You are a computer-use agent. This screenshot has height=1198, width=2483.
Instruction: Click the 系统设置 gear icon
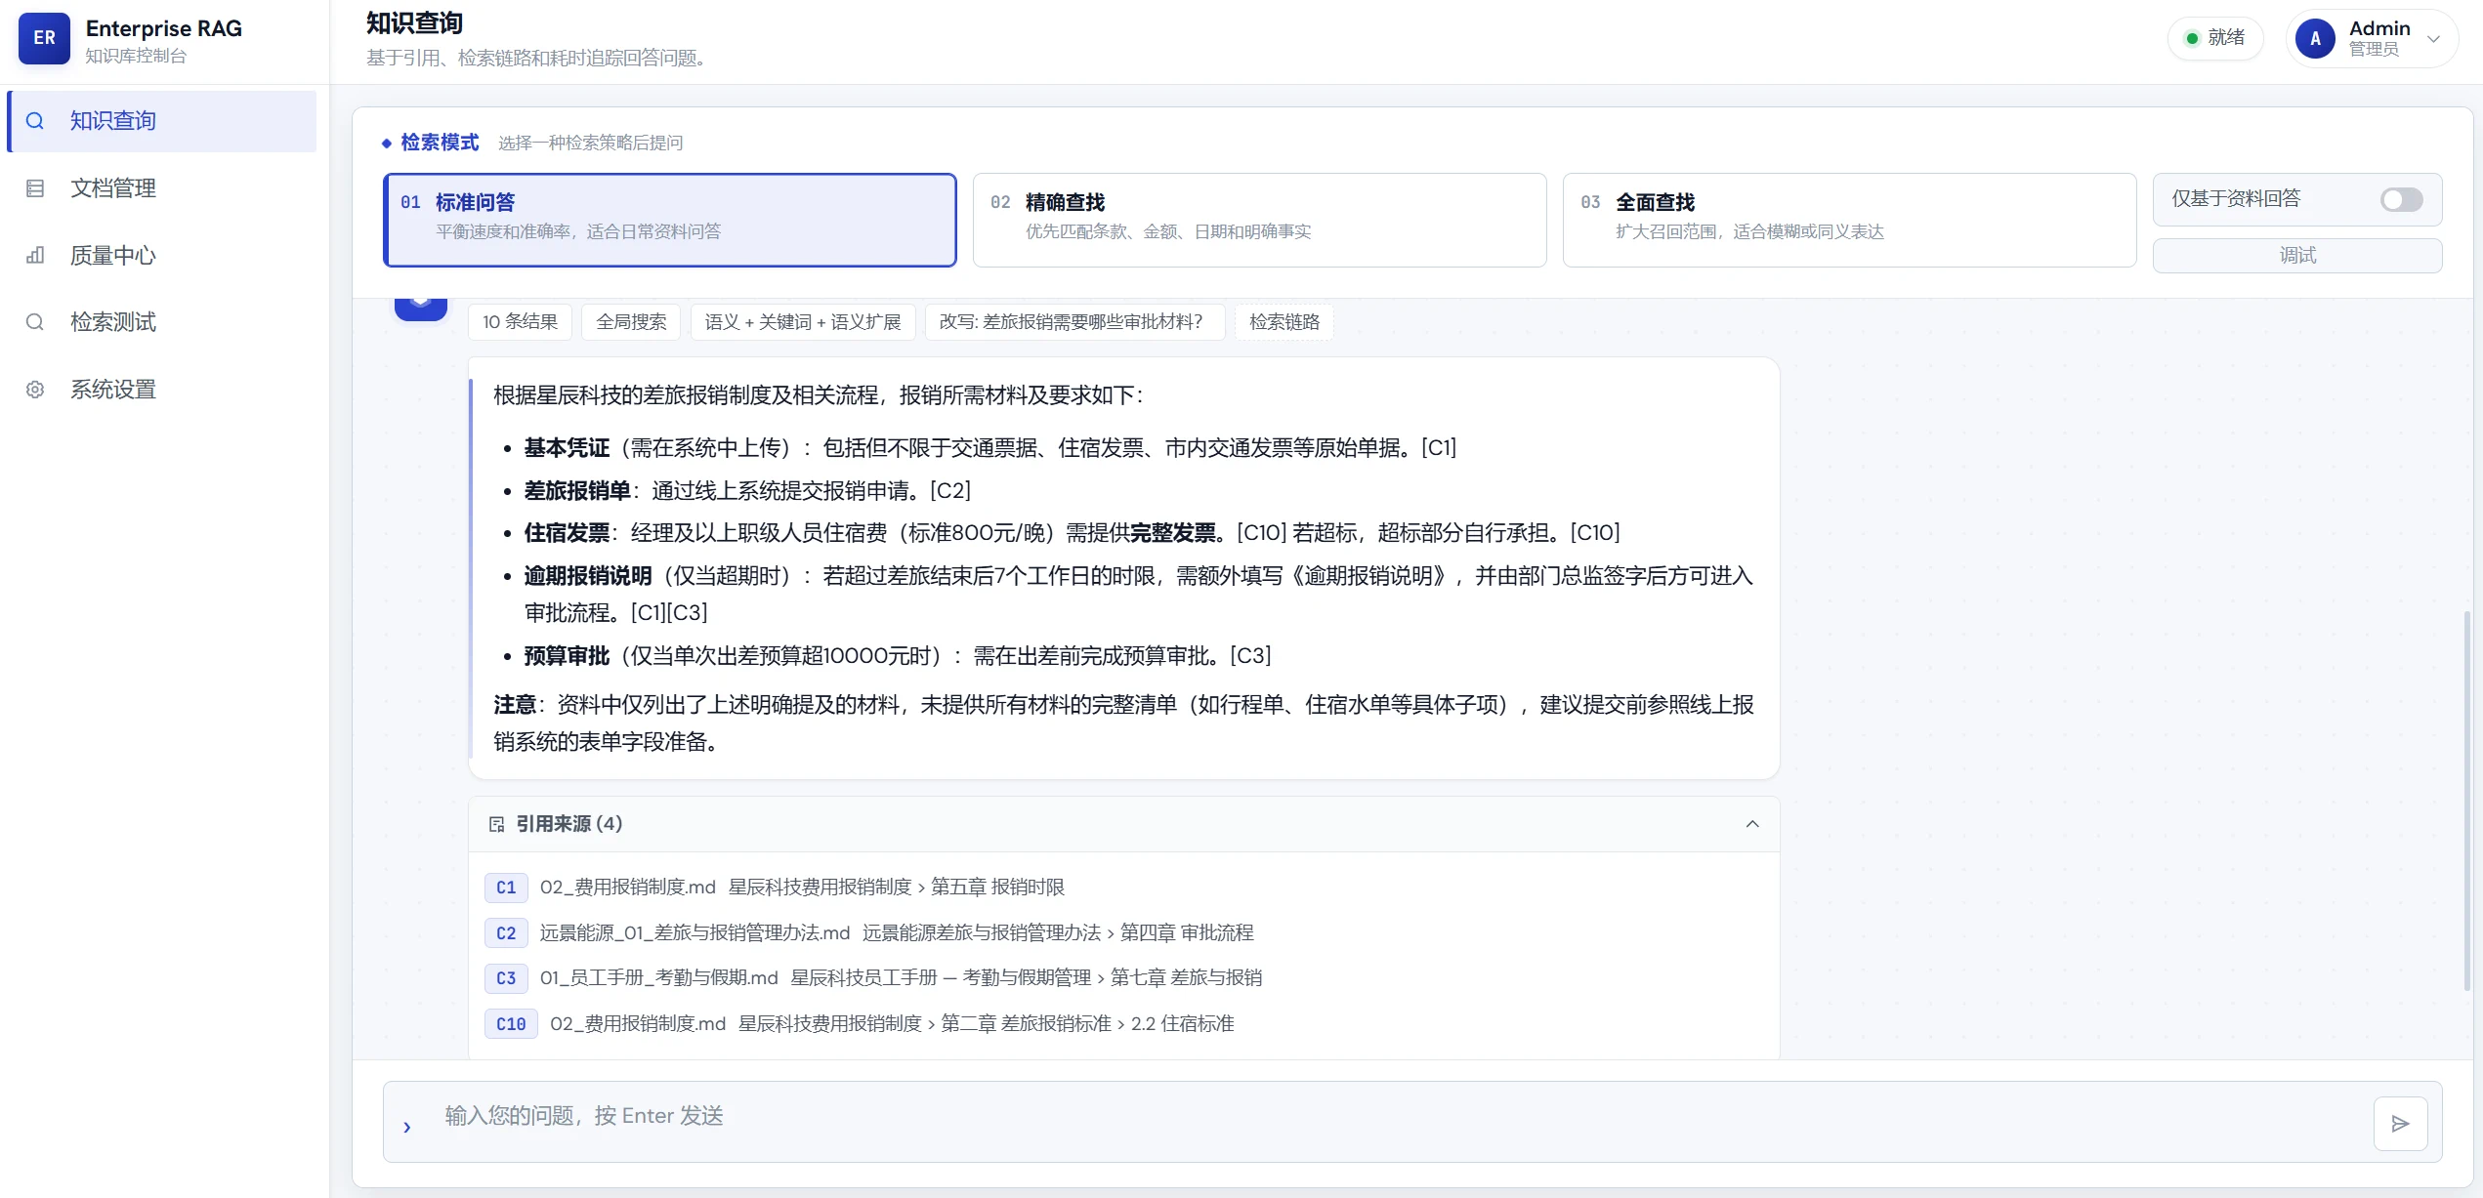(35, 390)
